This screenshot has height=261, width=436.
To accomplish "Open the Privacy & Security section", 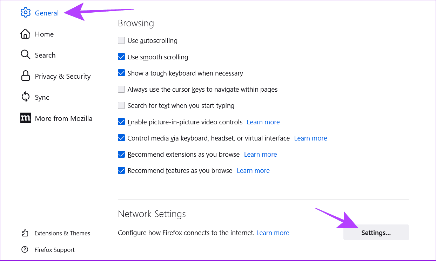I will click(62, 76).
